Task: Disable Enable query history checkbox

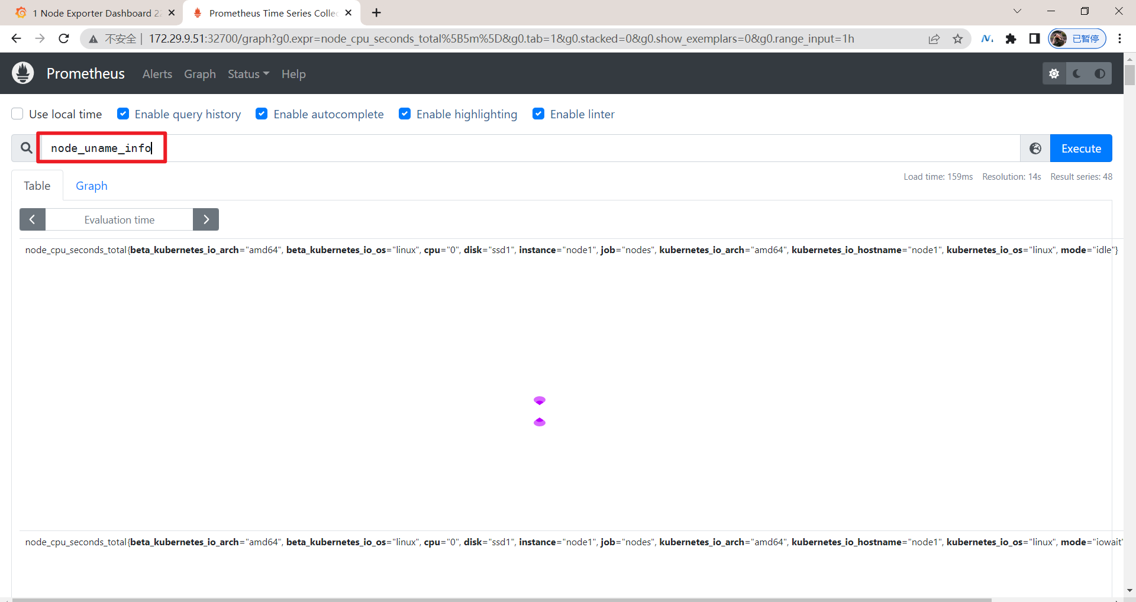Action: point(123,114)
